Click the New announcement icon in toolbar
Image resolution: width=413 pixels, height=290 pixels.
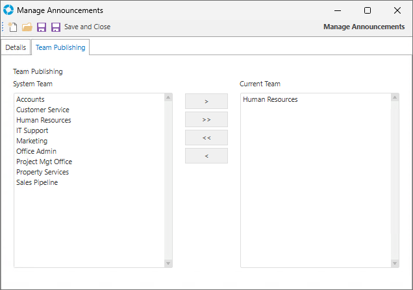(x=13, y=27)
